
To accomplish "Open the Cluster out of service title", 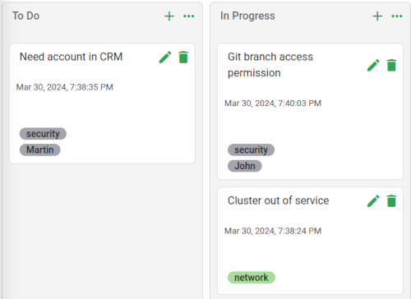I will click(278, 200).
